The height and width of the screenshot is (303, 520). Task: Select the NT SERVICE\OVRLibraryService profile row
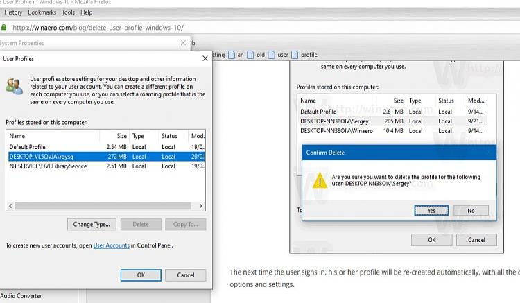[106, 166]
